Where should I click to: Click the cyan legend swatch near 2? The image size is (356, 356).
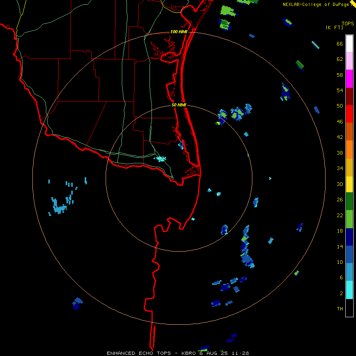349,290
